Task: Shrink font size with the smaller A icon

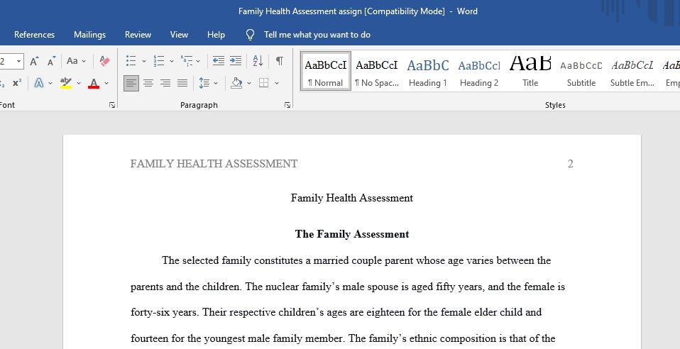Action: pyautogui.click(x=51, y=61)
